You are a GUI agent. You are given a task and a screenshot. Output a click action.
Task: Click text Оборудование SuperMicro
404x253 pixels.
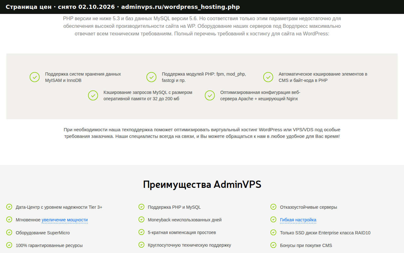tap(43, 233)
